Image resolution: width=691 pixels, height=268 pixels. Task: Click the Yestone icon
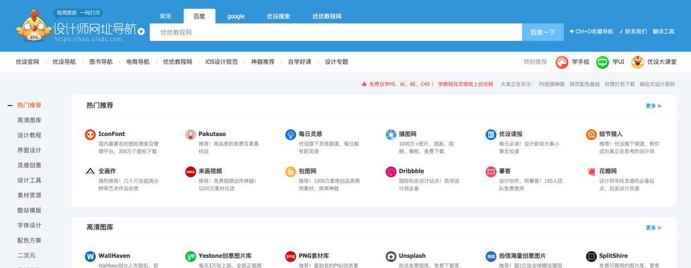[x=191, y=256]
